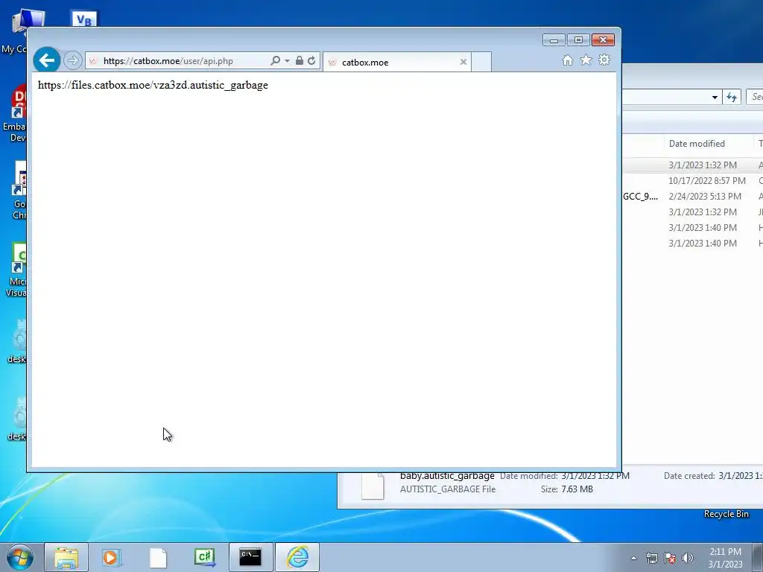Click the Internet Explorer taskbar icon
The height and width of the screenshot is (572, 763).
click(x=297, y=557)
